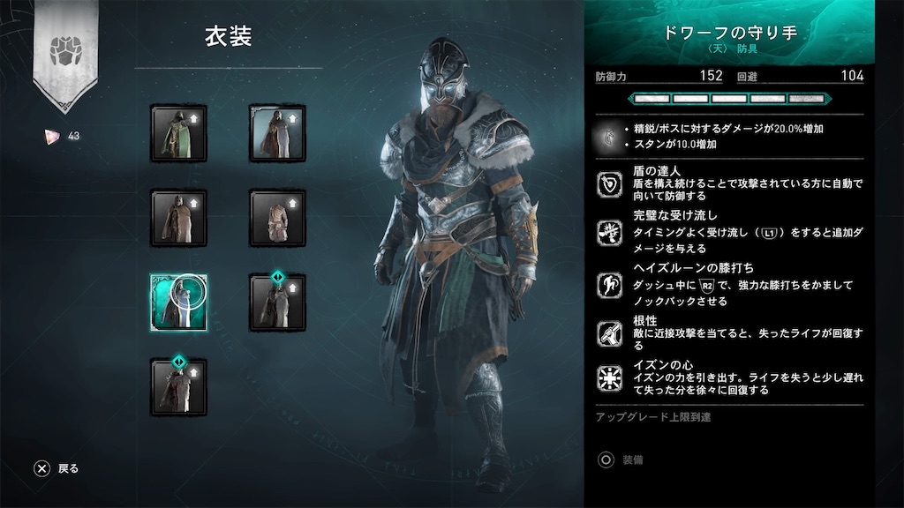Click the 盾の達人 shield skill icon

click(x=609, y=184)
